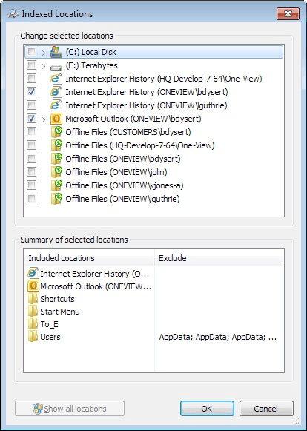Check the (C:) Local Disk checkbox

31,52
